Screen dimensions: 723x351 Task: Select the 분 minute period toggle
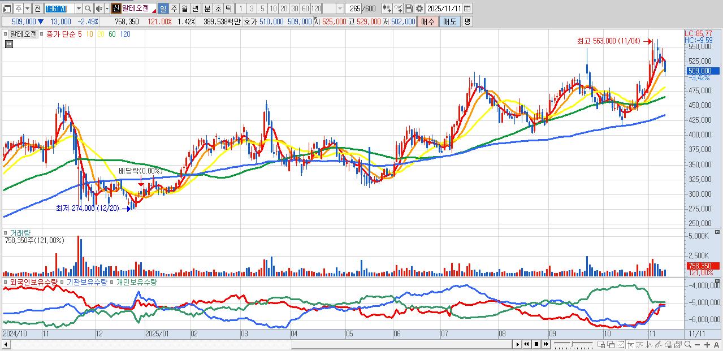click(207, 8)
